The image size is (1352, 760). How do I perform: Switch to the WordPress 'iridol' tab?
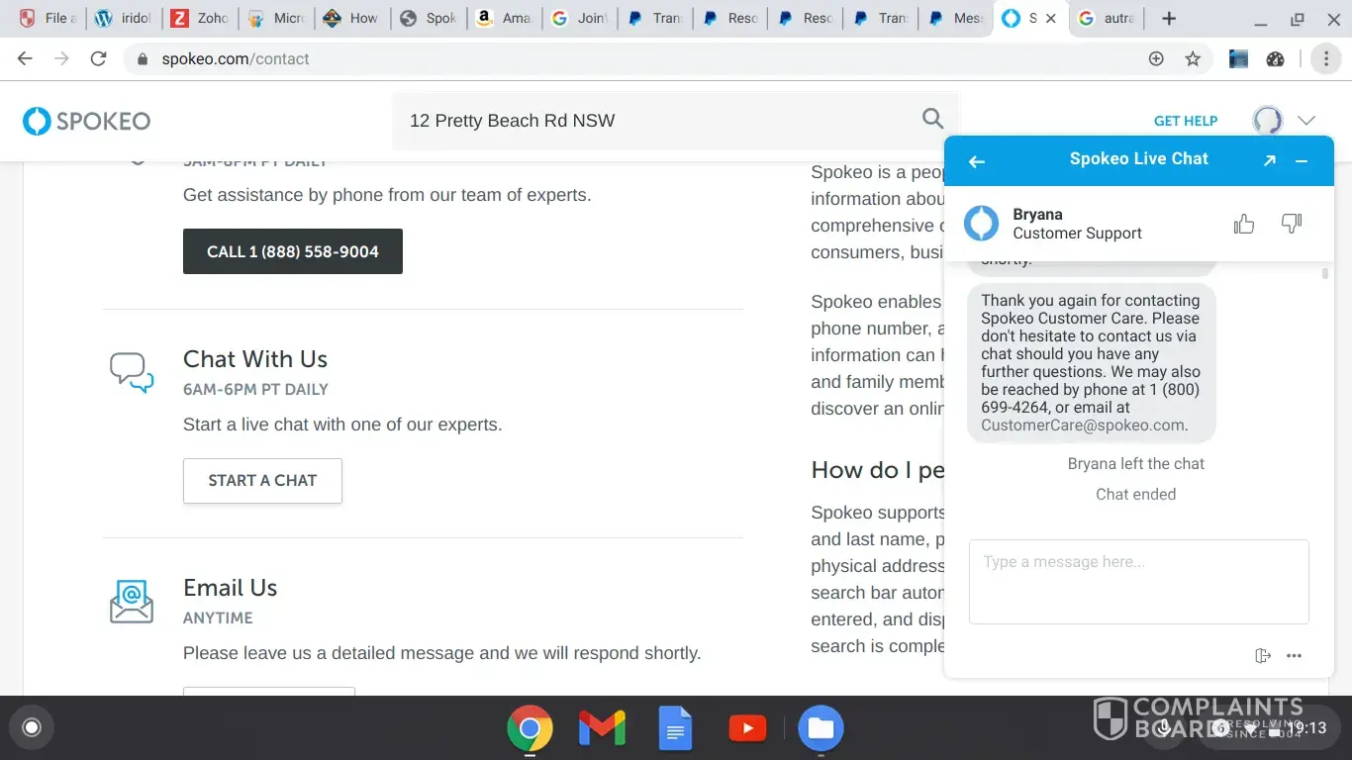(x=123, y=19)
